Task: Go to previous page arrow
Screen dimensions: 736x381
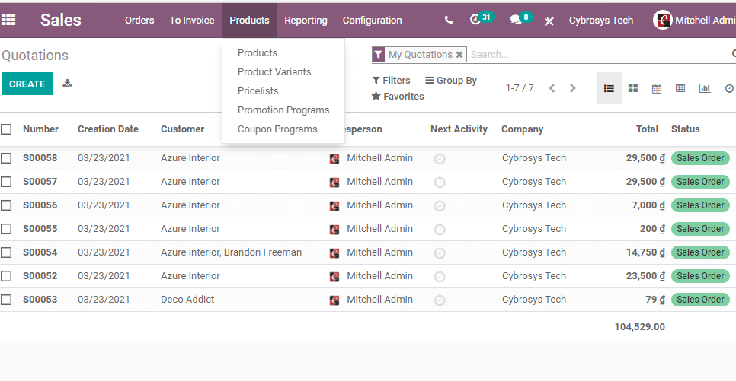Action: coord(552,88)
